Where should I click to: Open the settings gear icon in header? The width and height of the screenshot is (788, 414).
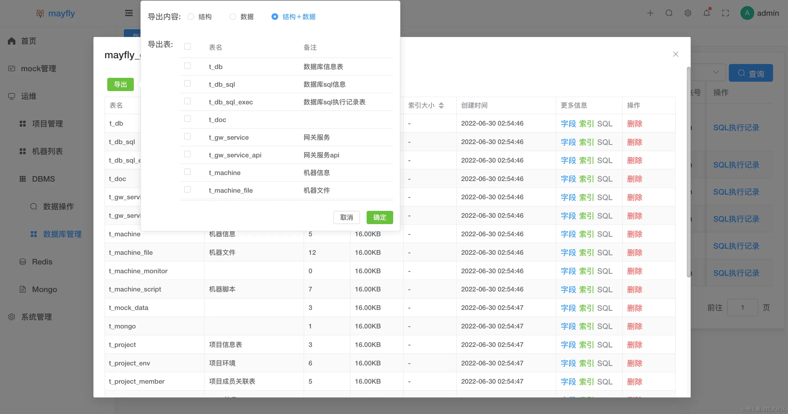click(x=688, y=13)
